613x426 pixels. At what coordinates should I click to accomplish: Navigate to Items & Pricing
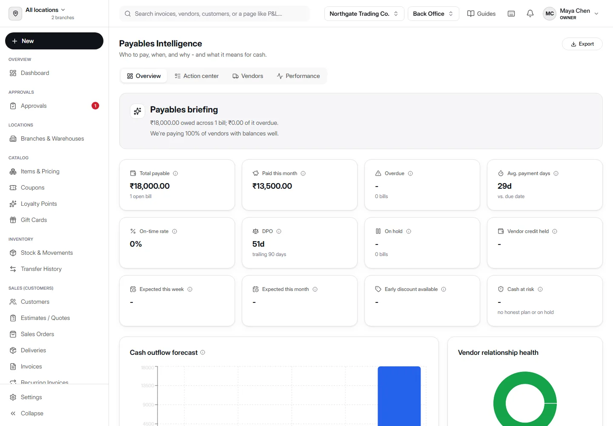pos(54,171)
